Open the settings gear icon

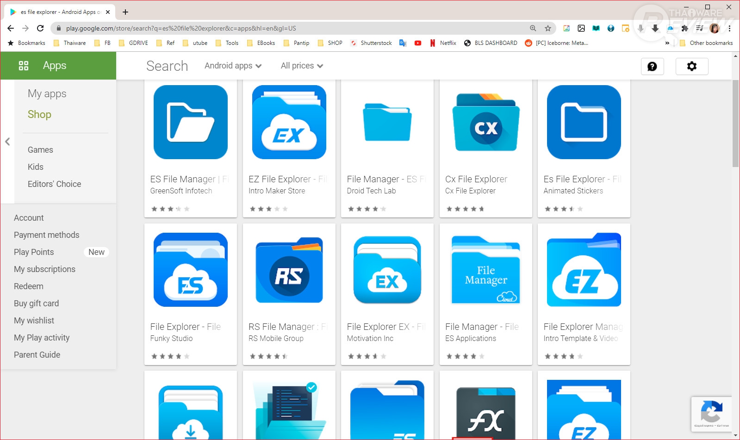point(691,67)
